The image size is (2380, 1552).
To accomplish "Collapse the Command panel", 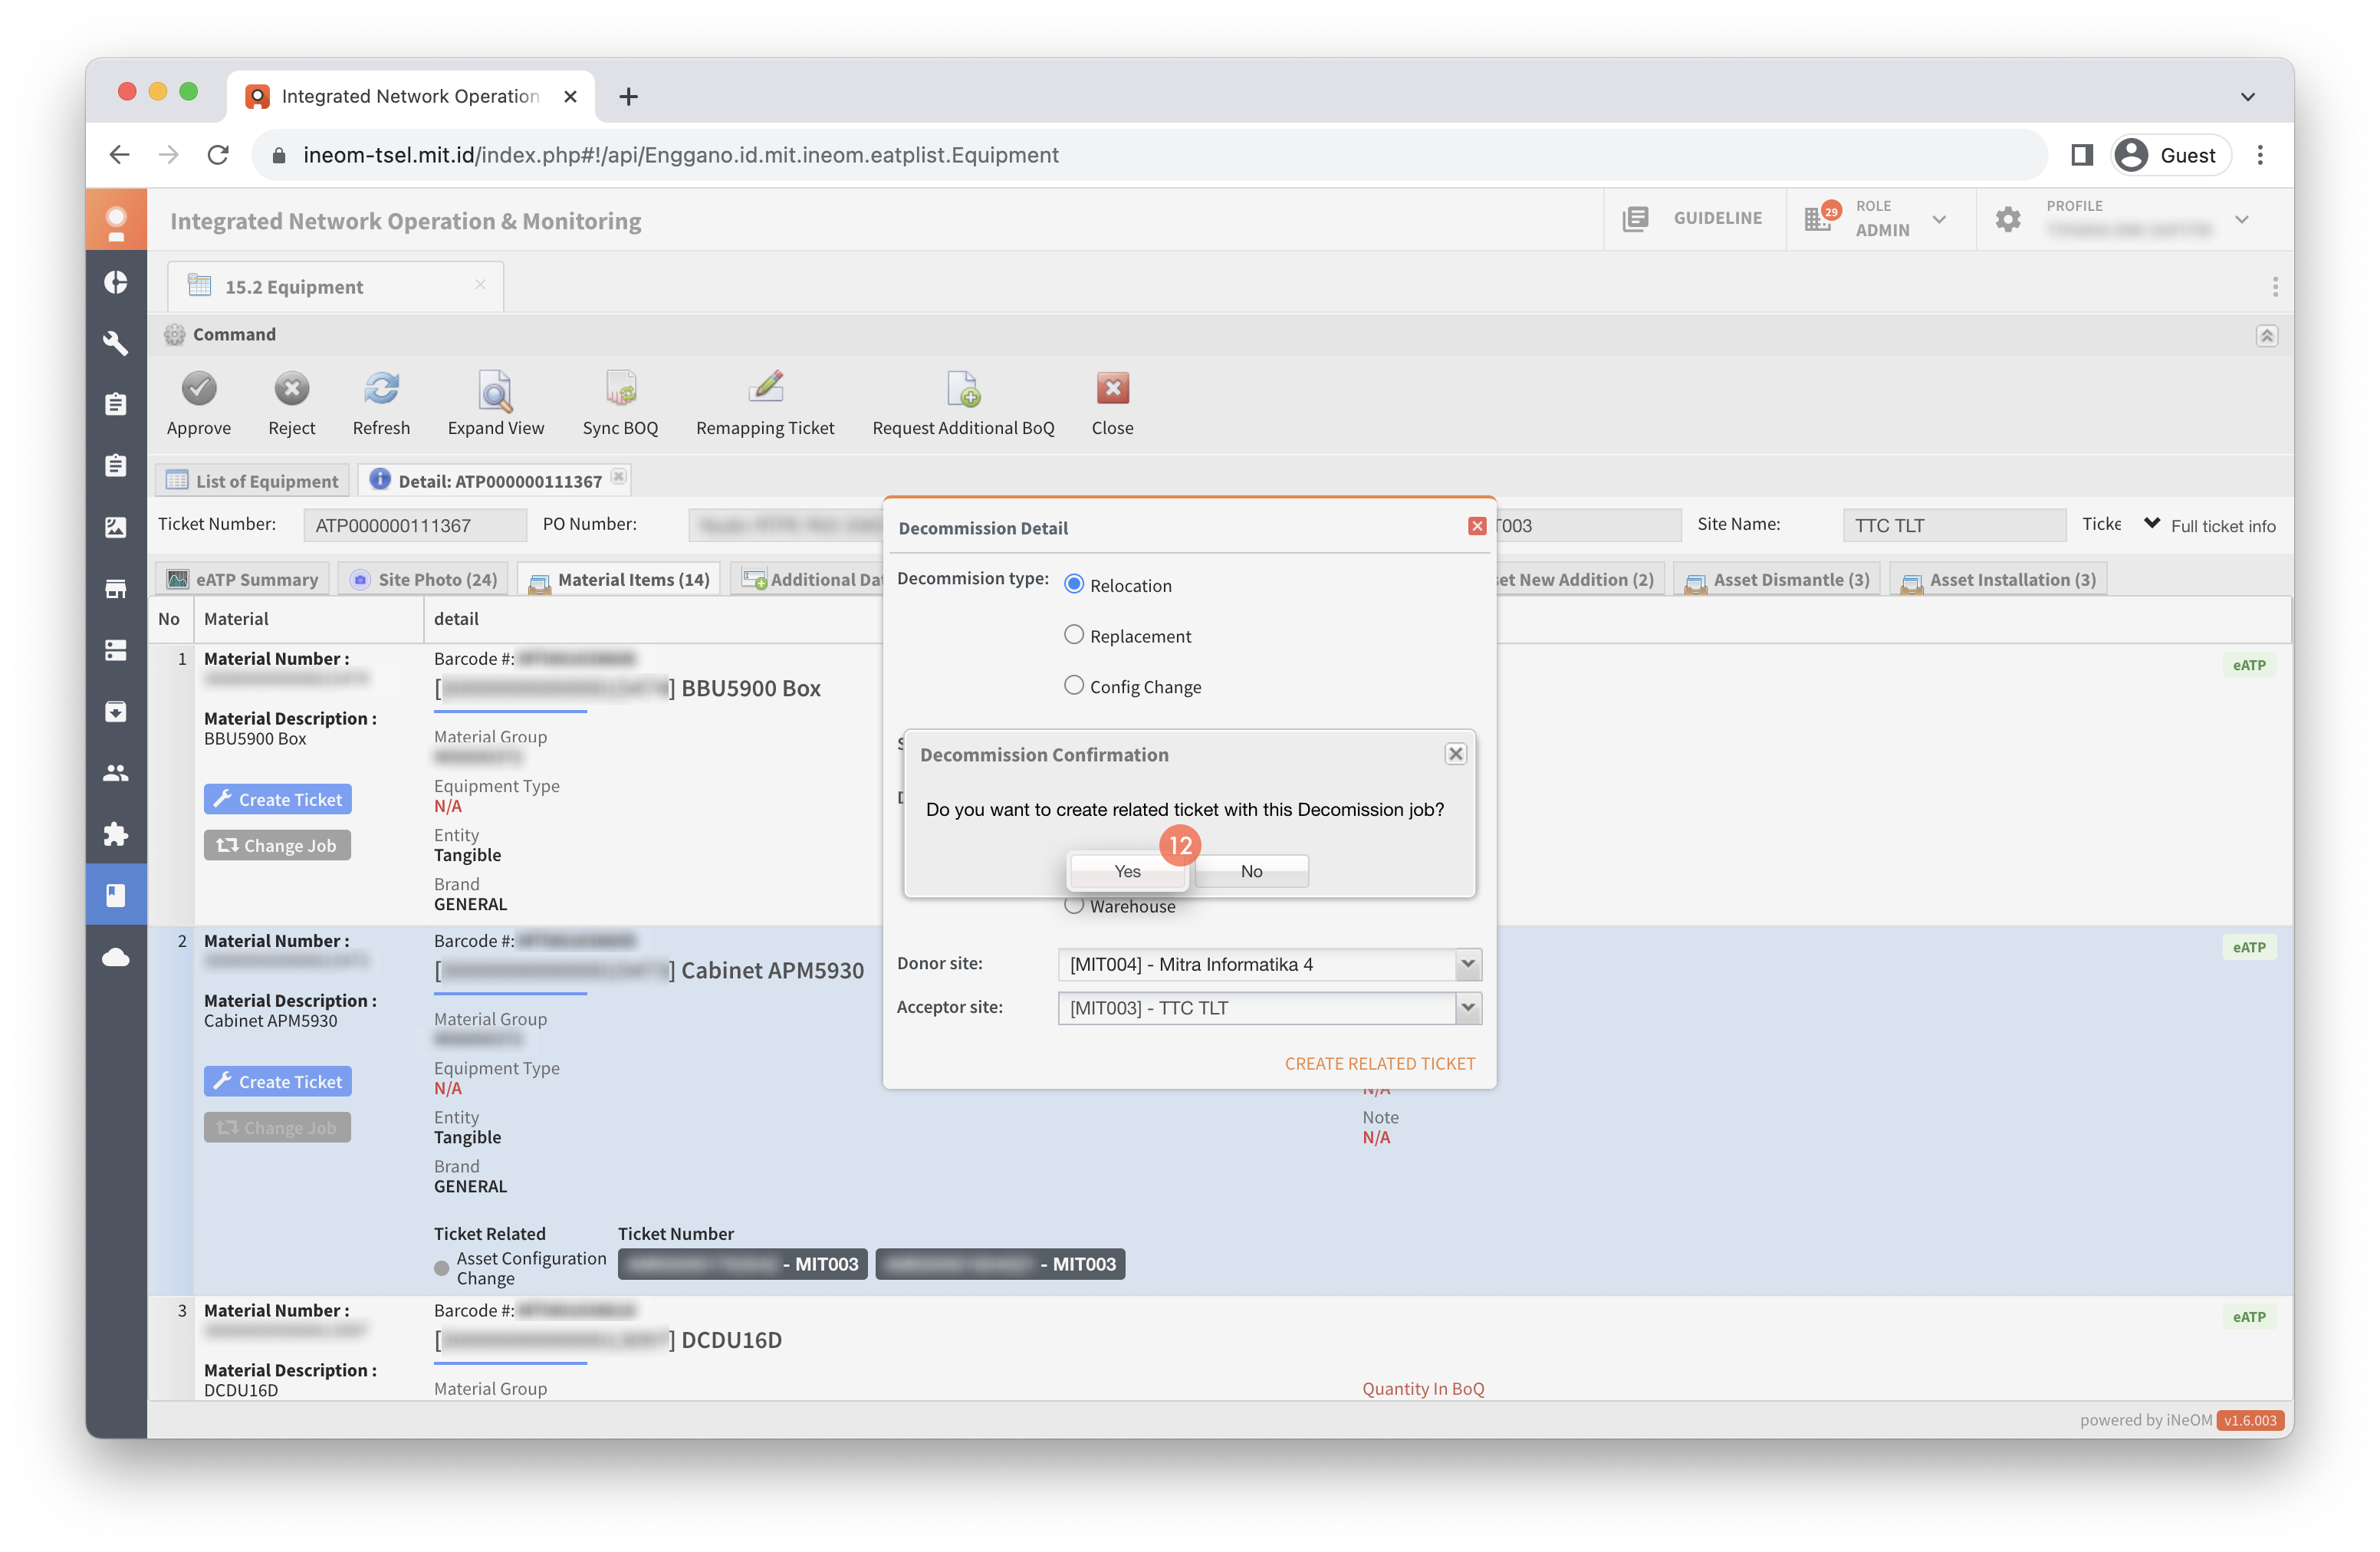I will [x=2266, y=335].
